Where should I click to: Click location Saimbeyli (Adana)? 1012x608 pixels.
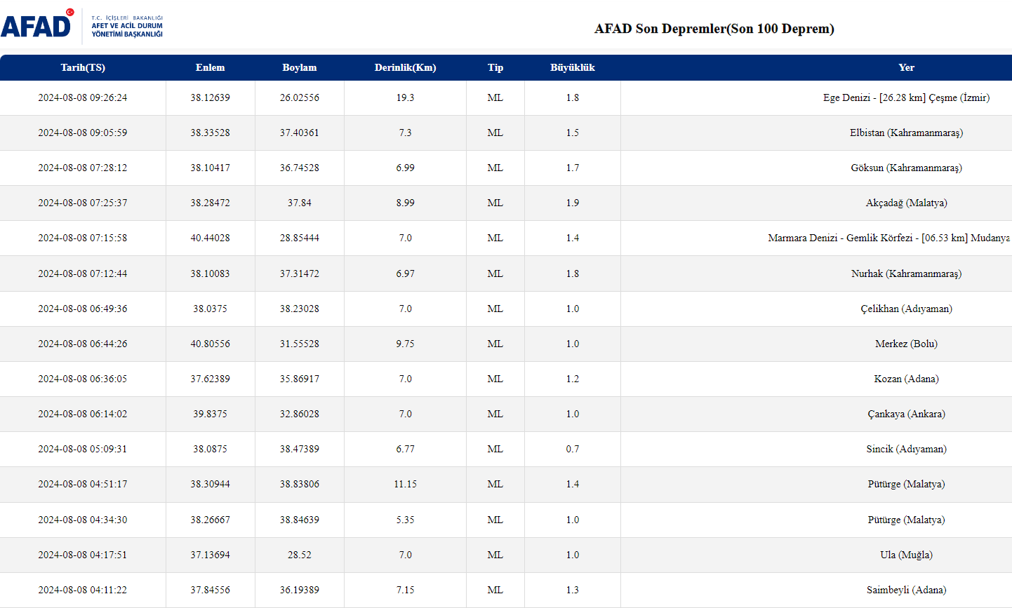907,590
